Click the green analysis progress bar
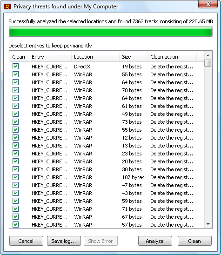The height and width of the screenshot is (255, 221). (111, 31)
